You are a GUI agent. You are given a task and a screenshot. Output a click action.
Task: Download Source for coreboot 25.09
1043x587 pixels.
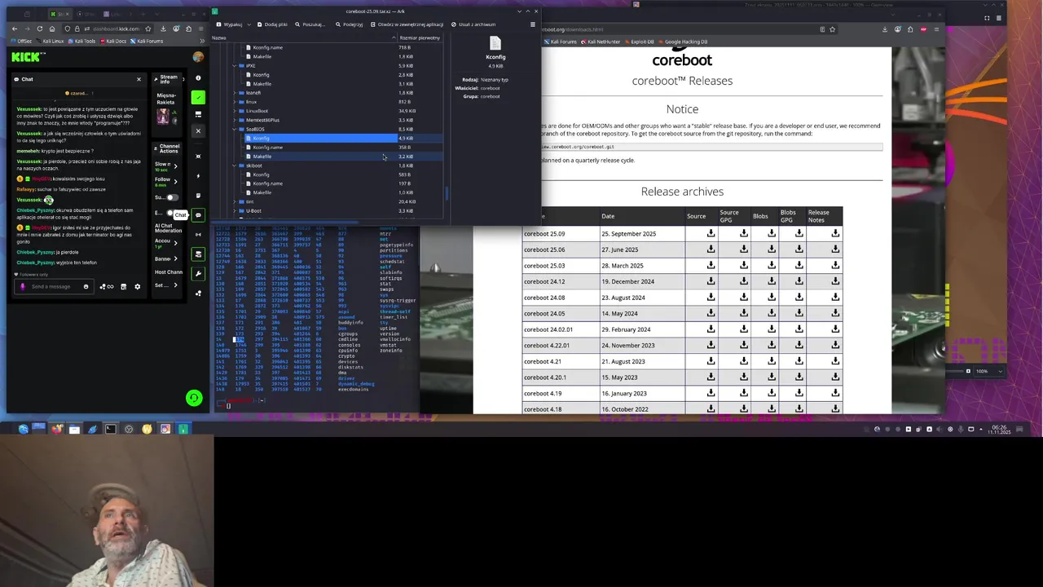(711, 233)
